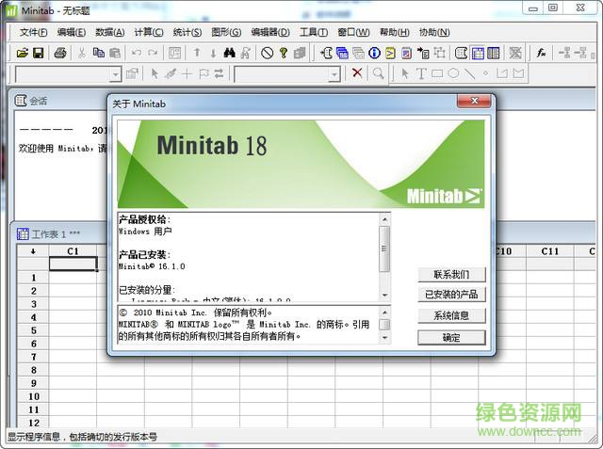Click the 'Windows 用户' text
The image size is (603, 449).
145,232
